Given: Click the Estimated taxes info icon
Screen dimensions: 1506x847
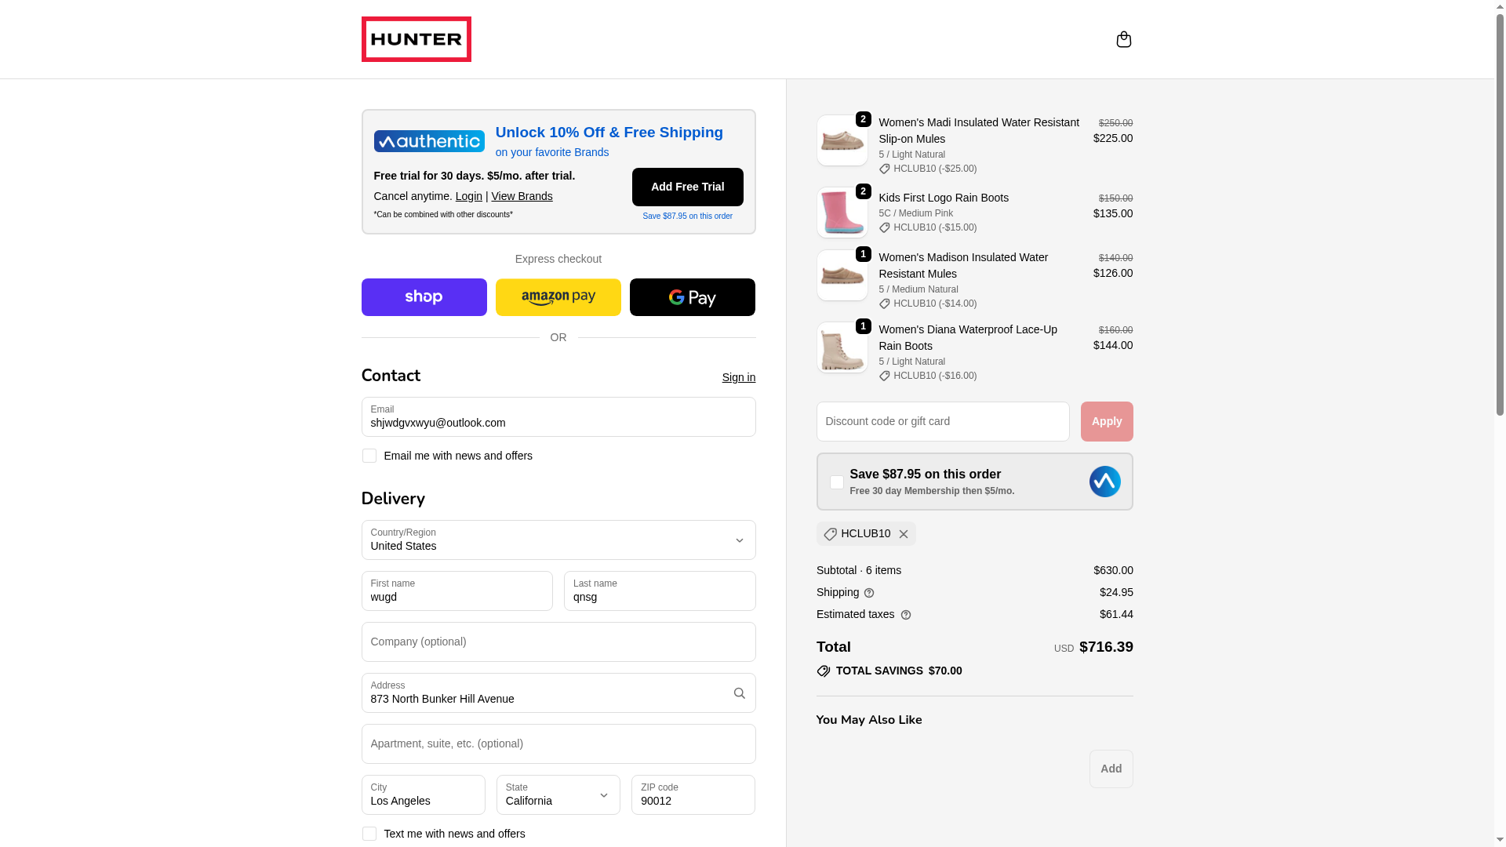Looking at the screenshot, I should coord(906,615).
